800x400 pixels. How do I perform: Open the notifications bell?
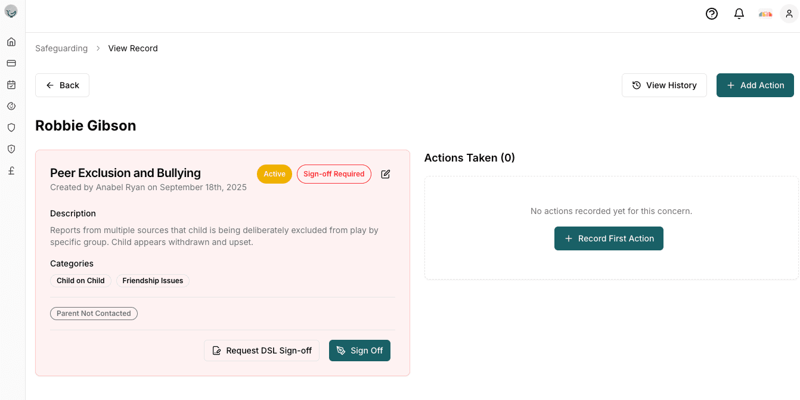pyautogui.click(x=739, y=14)
